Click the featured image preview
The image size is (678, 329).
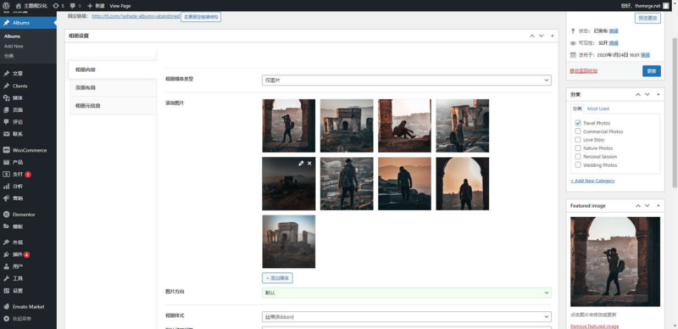click(x=615, y=261)
